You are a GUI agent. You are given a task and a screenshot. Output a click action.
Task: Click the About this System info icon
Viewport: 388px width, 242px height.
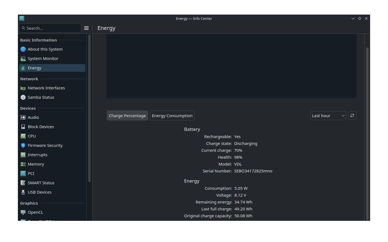23,49
